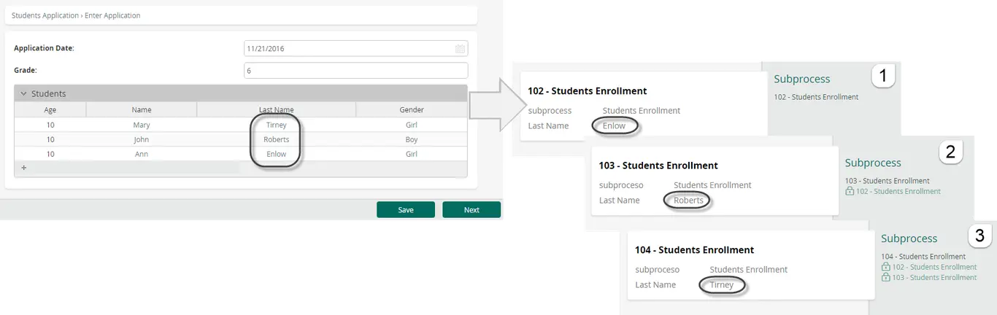
Task: Click the bold 102 - Students Enrollment card title
Action: (588, 91)
